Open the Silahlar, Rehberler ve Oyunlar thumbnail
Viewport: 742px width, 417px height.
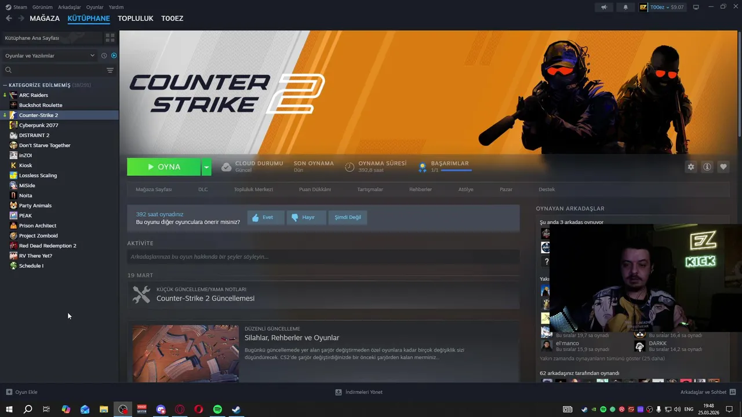click(185, 353)
